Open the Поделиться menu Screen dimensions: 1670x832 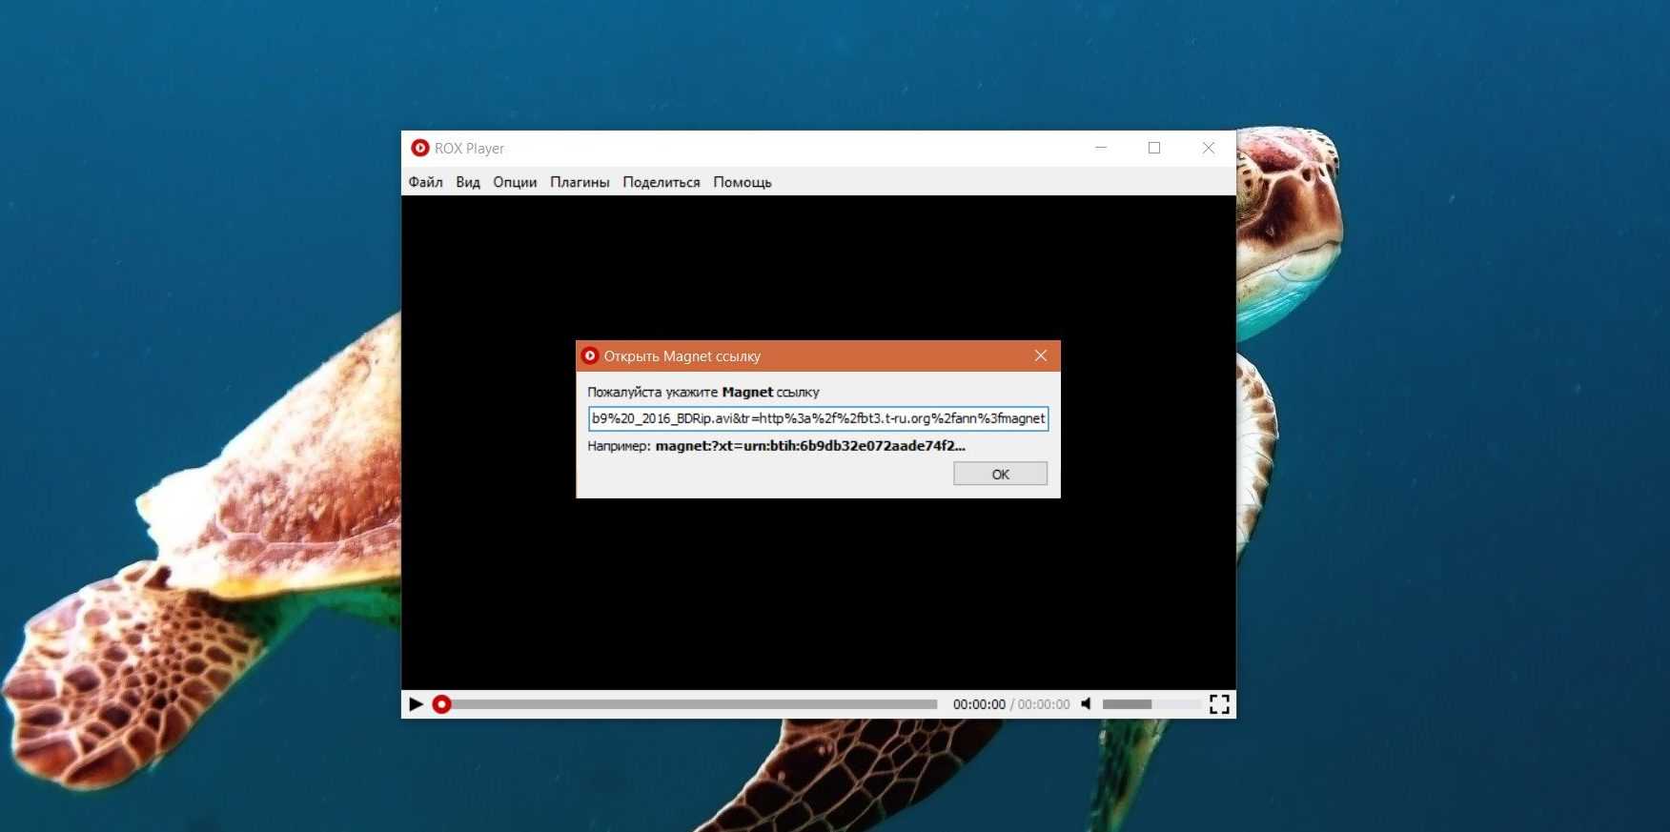coord(661,182)
